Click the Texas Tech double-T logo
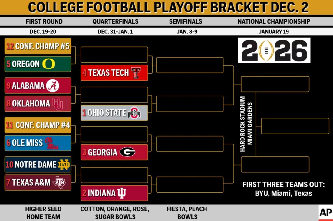The width and height of the screenshot is (333, 221). tap(136, 73)
